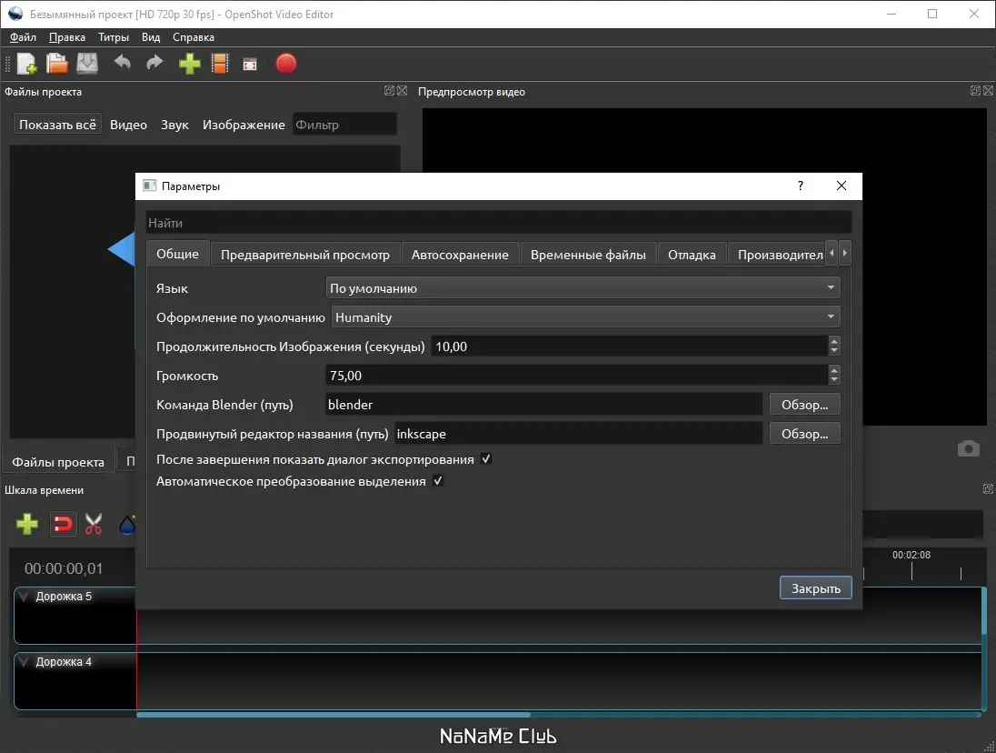Close the video preview panel

point(989,91)
